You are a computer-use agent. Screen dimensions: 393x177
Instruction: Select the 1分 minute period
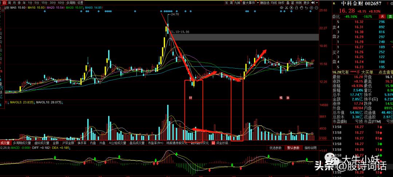[30, 3]
